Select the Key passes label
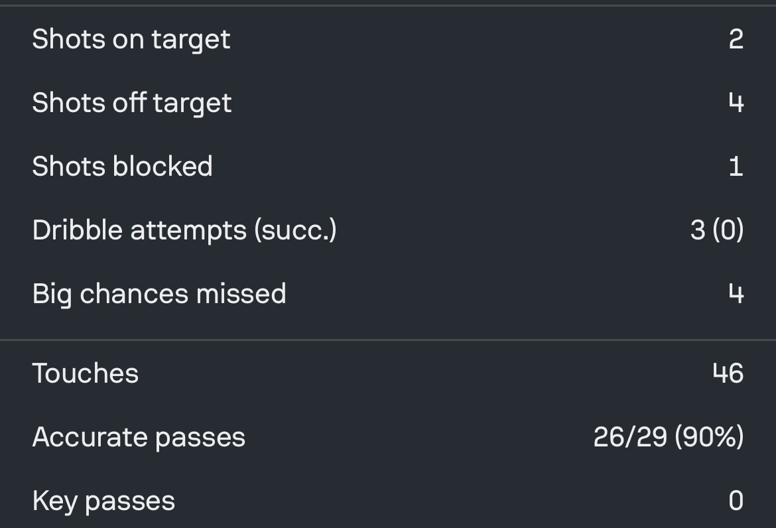 103,501
